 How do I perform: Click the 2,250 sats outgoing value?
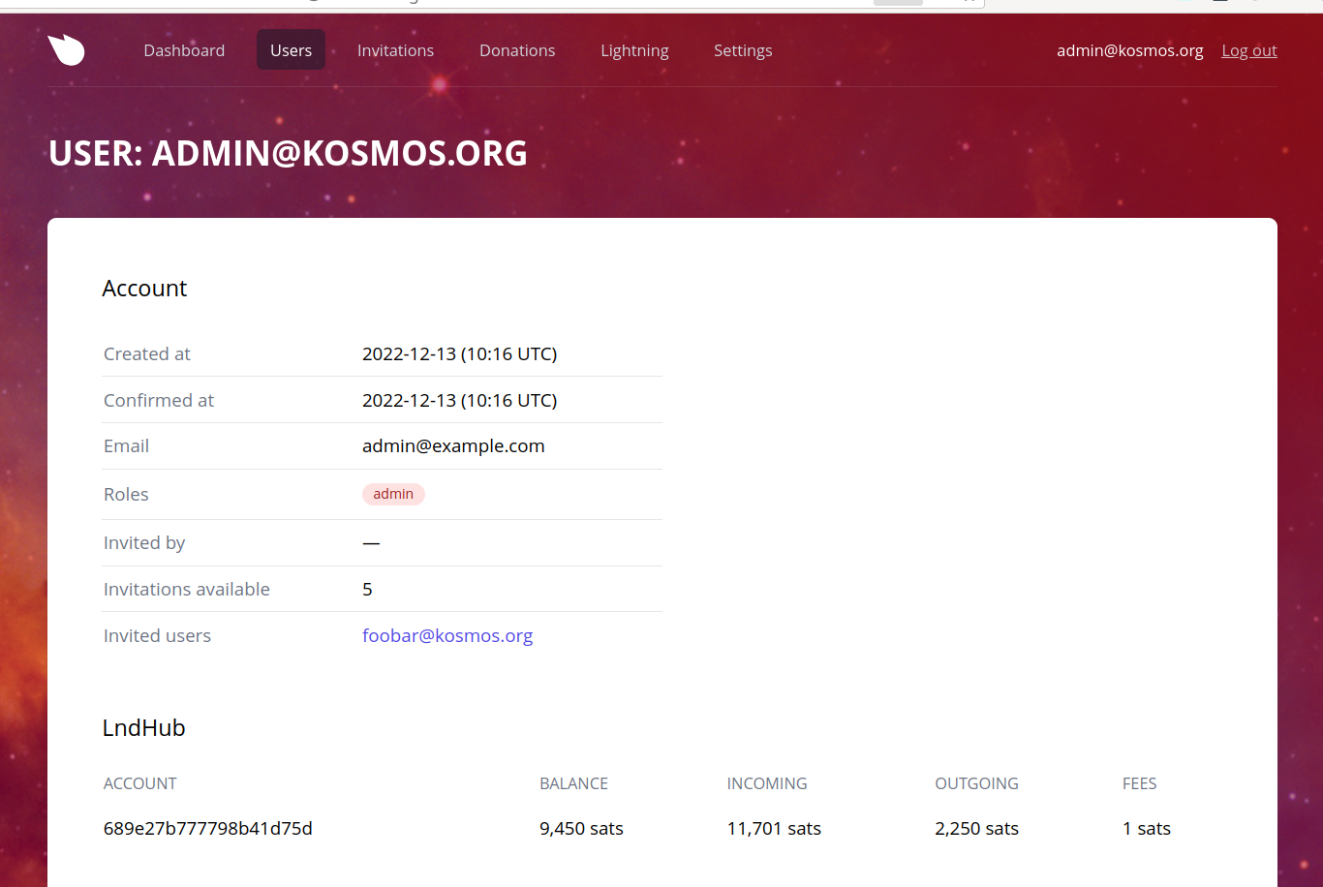pos(976,828)
